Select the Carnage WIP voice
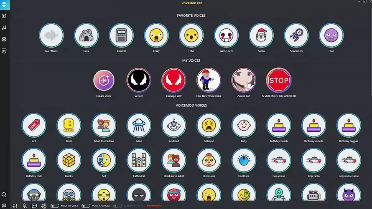 coord(173,80)
